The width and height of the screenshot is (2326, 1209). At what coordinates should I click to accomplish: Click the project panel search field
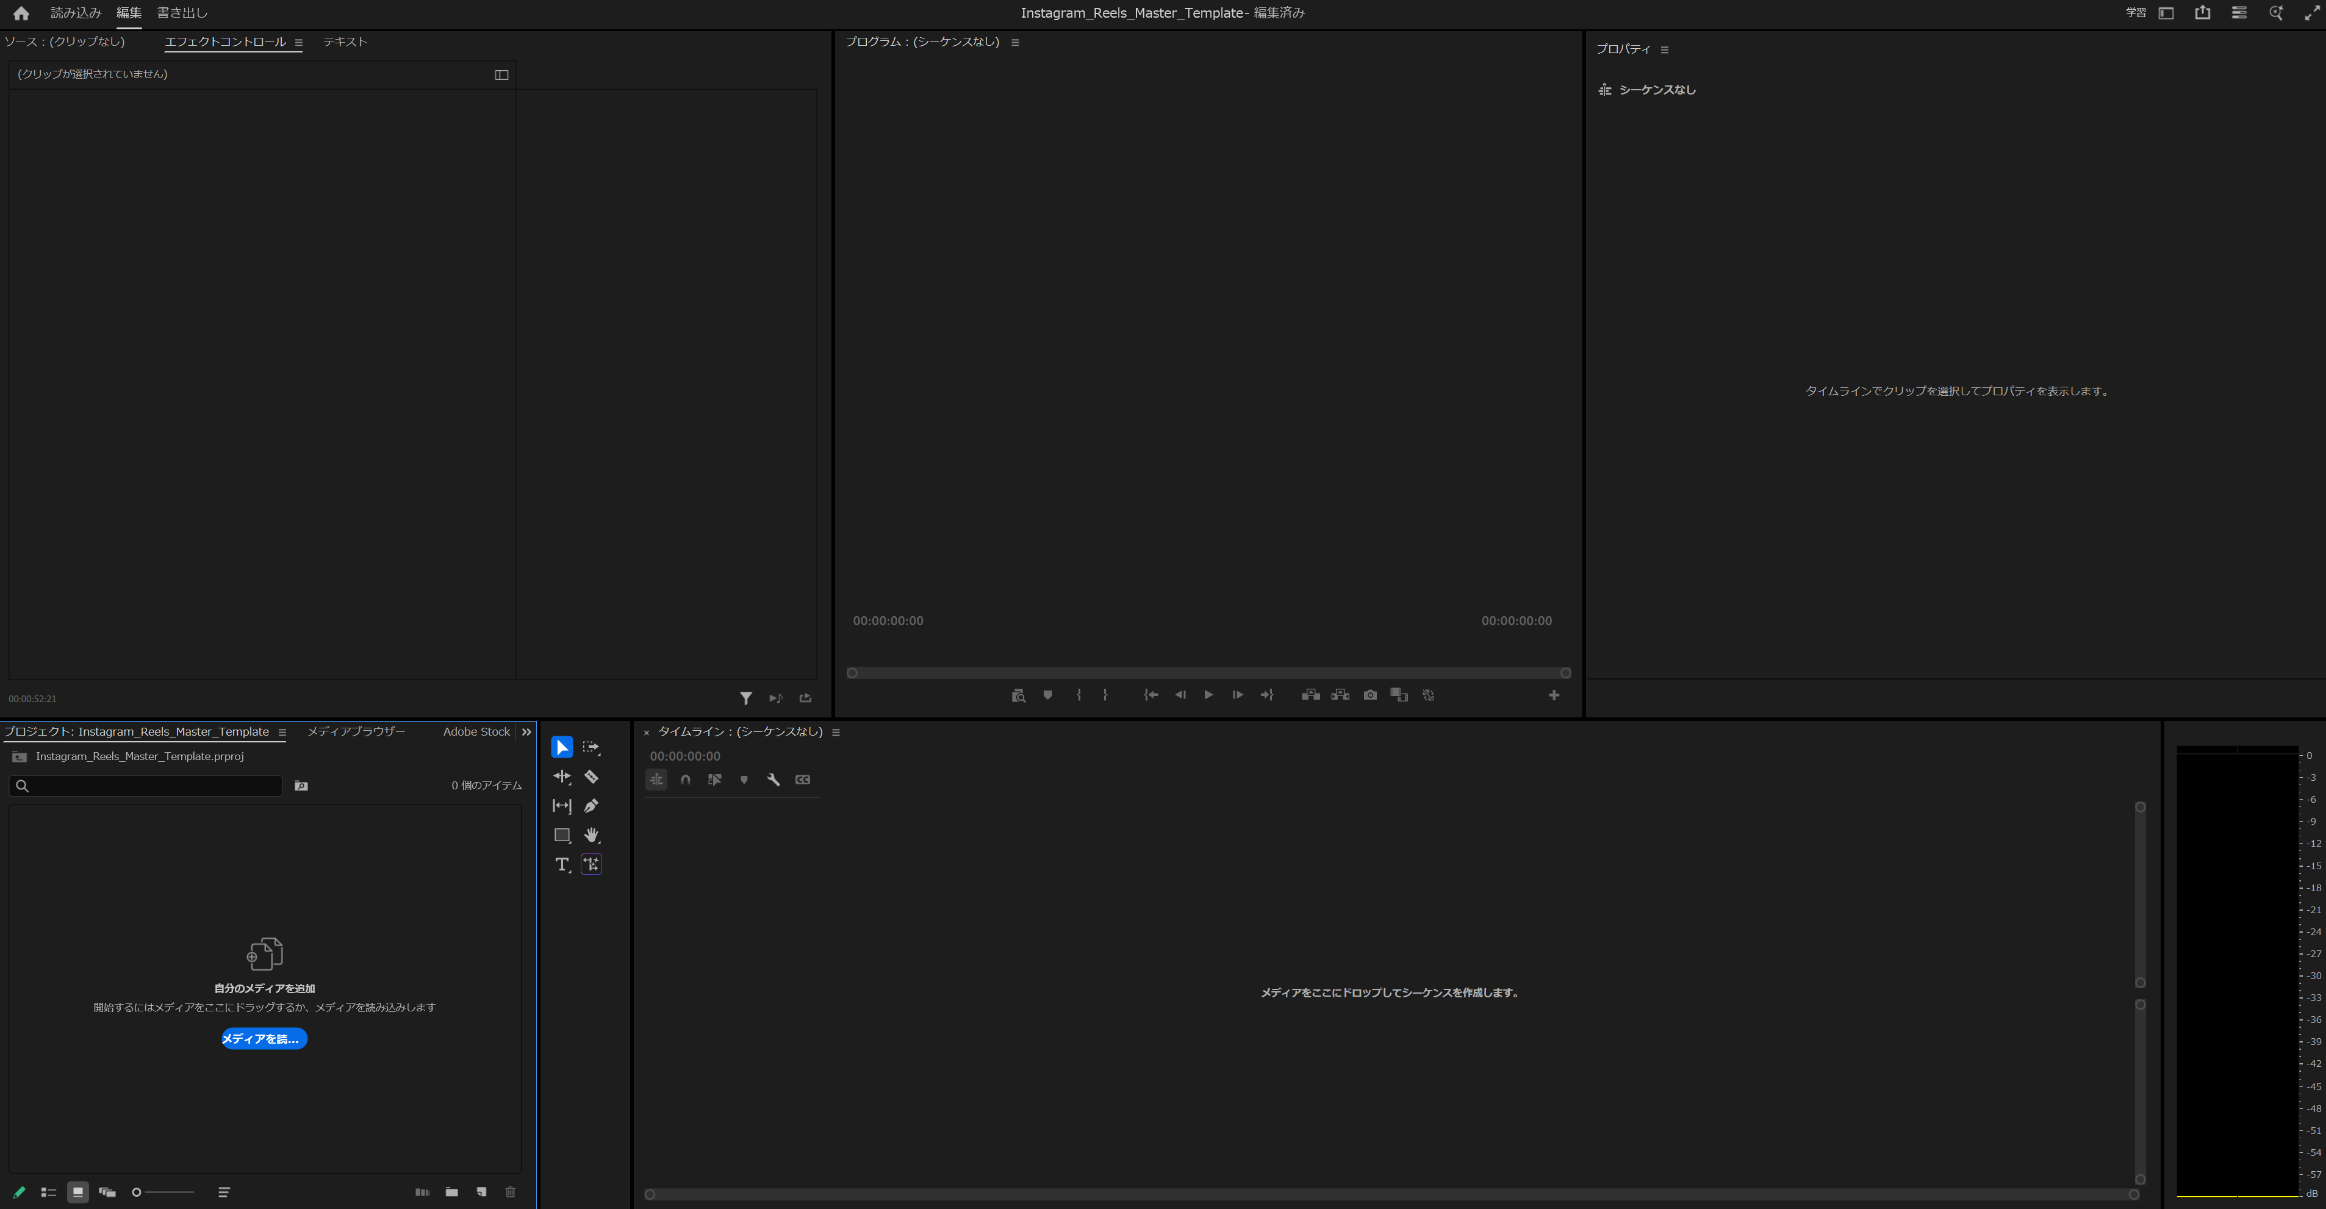149,786
